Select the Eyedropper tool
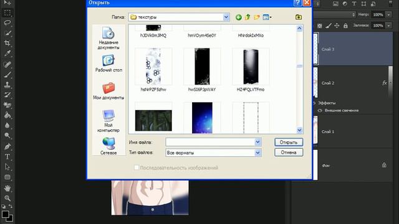This screenshot has width=399, height=224. (7, 54)
